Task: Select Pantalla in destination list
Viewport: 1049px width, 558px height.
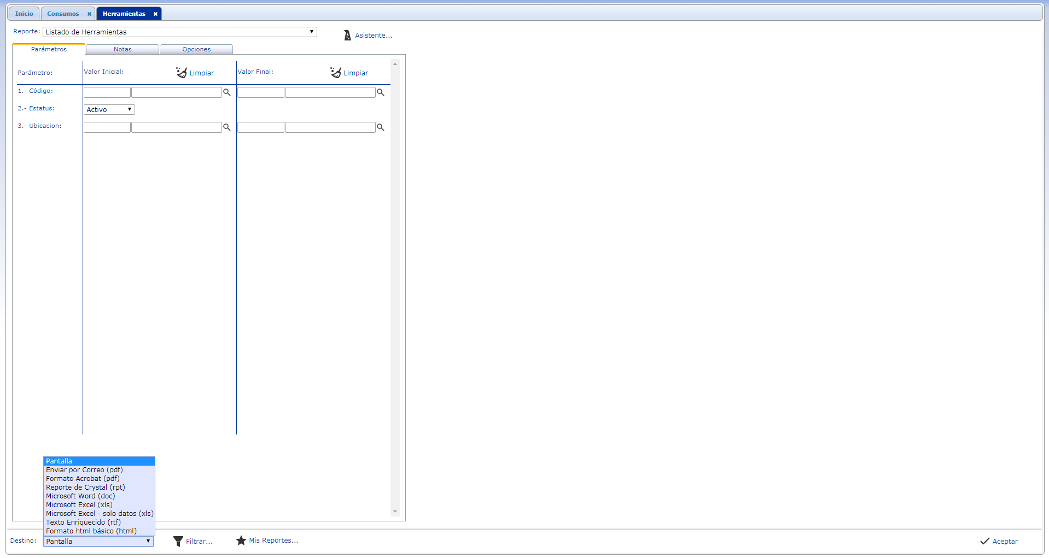Action: (x=99, y=461)
